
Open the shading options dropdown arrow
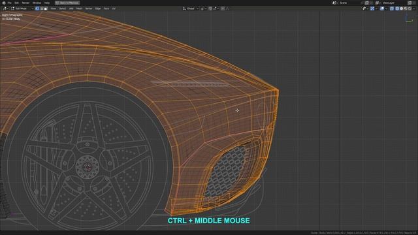point(413,8)
